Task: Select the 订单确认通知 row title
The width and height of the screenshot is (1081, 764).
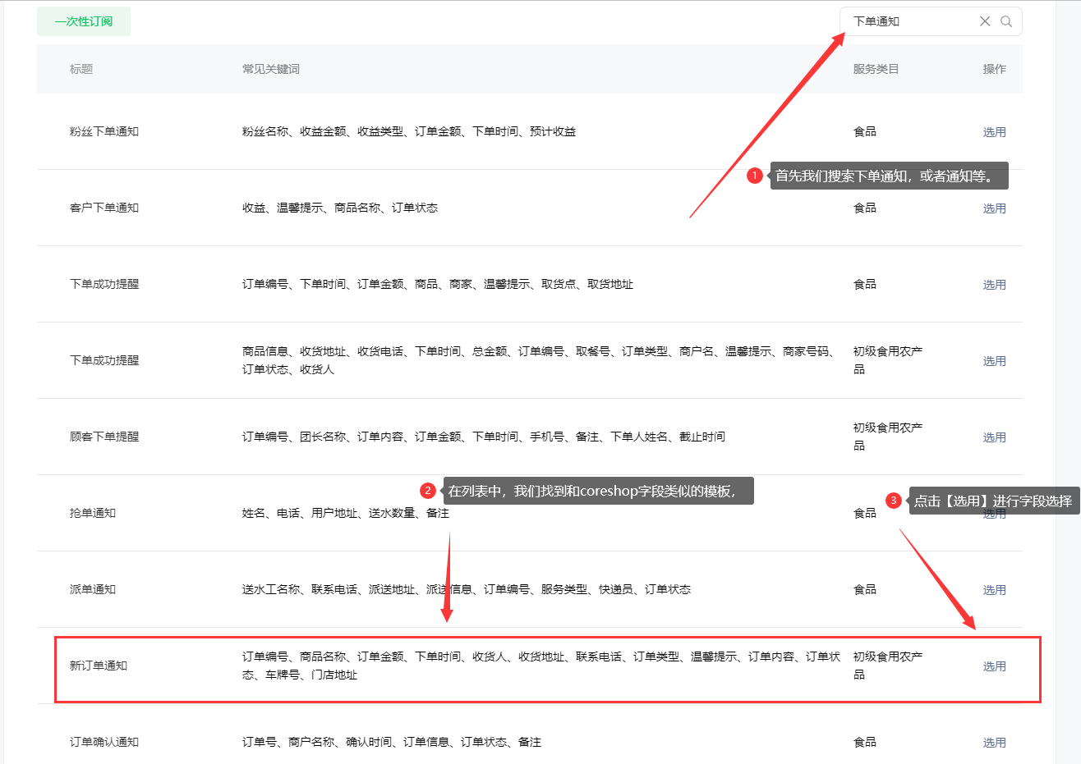Action: (104, 742)
